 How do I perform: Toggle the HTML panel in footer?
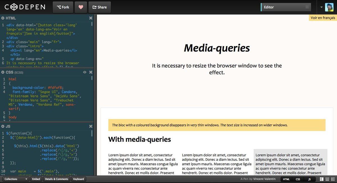pos(286,179)
